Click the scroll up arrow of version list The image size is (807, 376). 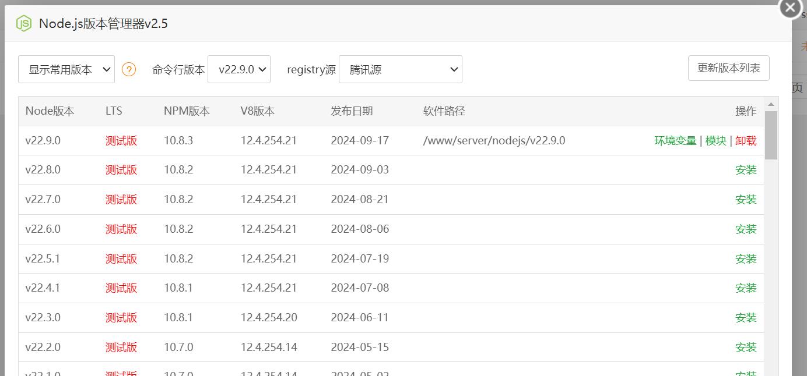click(x=771, y=104)
